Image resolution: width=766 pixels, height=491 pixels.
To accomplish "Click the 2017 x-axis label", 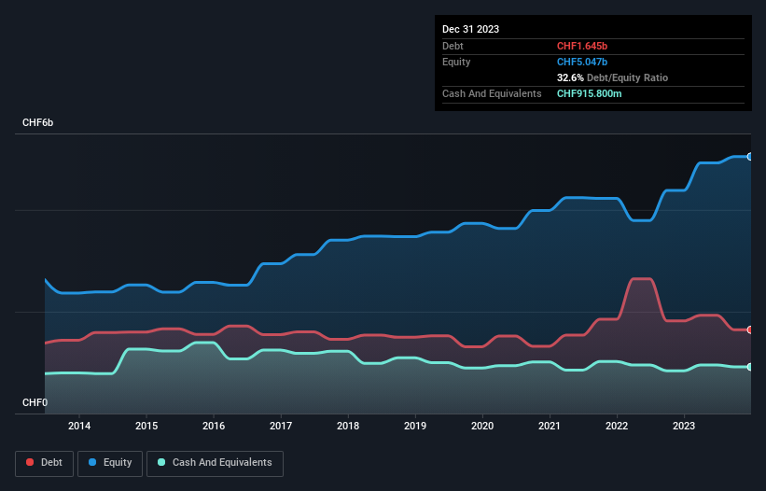I will [x=281, y=426].
